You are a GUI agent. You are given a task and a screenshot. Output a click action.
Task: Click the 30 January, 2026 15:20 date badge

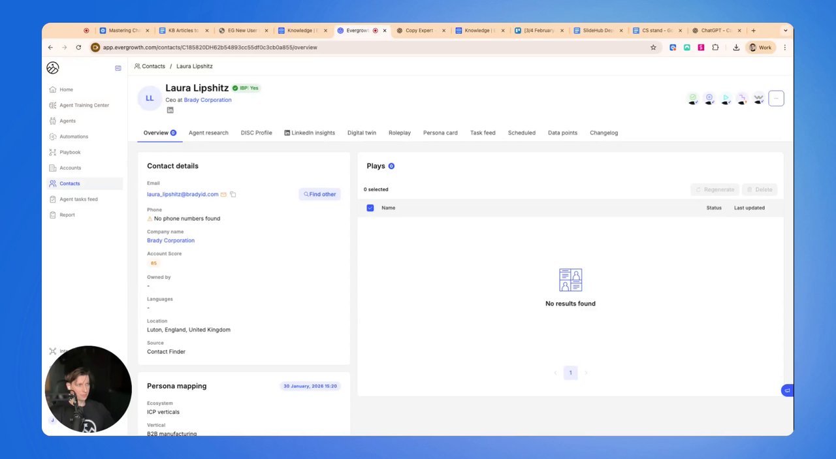310,387
